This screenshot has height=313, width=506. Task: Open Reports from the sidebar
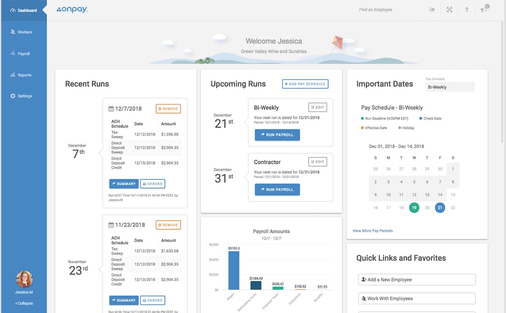coord(23,75)
